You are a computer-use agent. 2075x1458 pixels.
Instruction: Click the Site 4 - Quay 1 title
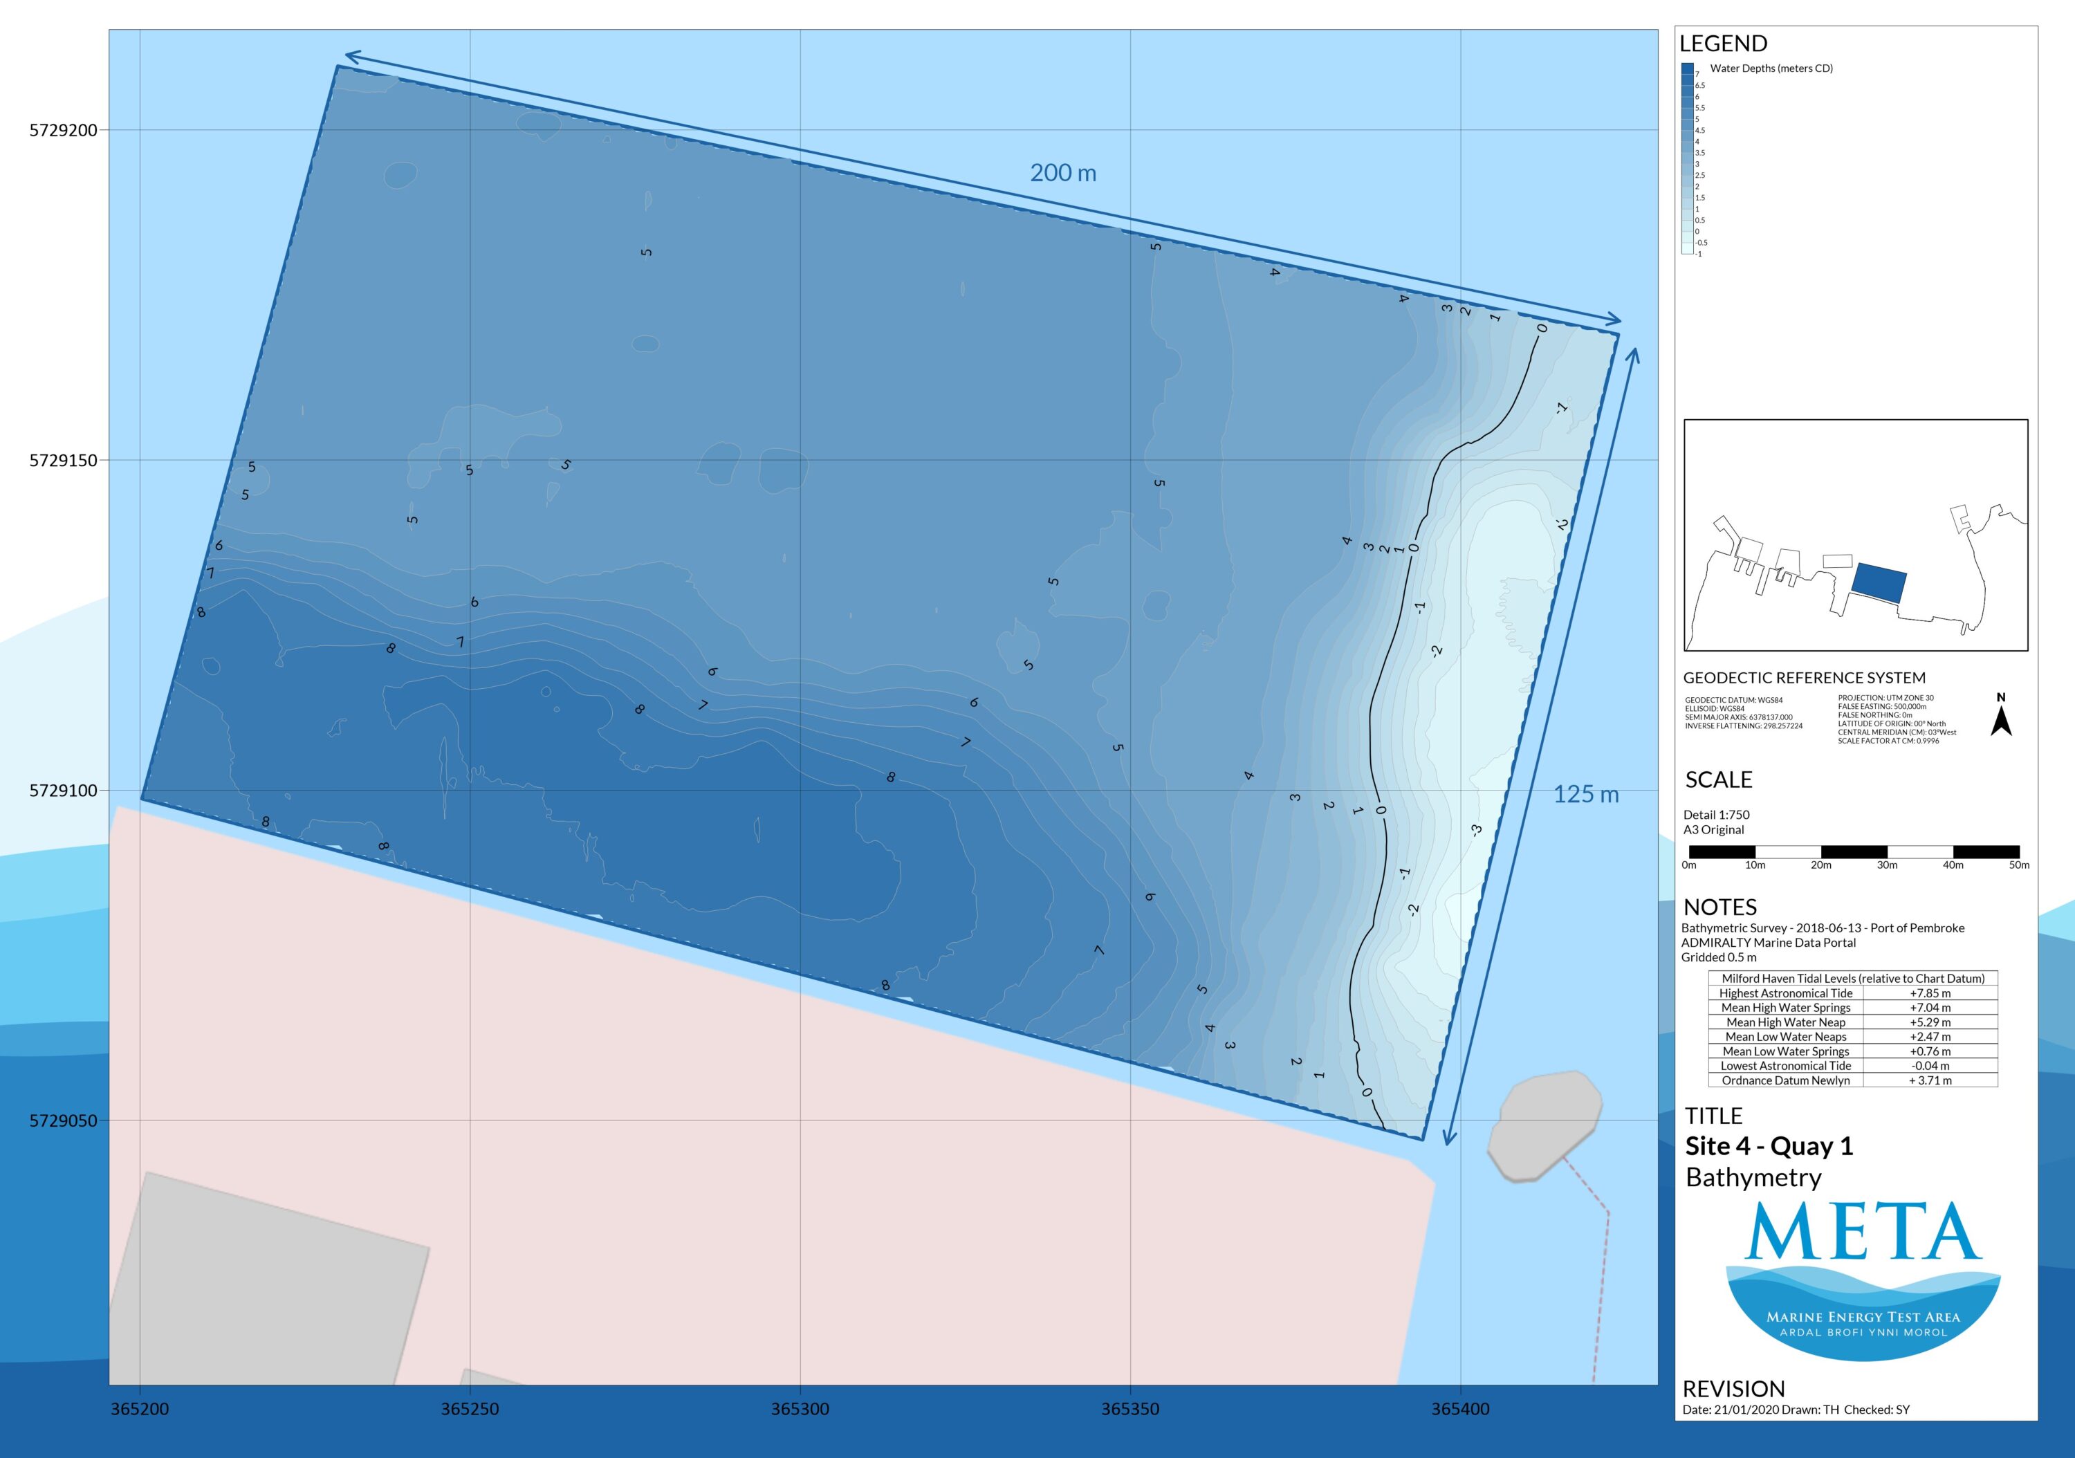tap(1769, 1146)
